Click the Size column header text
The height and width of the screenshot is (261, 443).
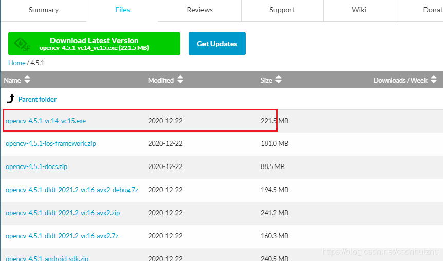266,80
